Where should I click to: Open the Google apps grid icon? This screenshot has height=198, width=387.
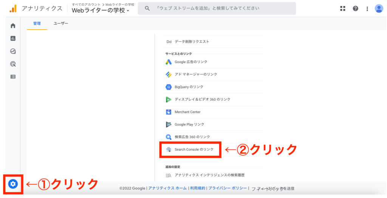click(342, 9)
